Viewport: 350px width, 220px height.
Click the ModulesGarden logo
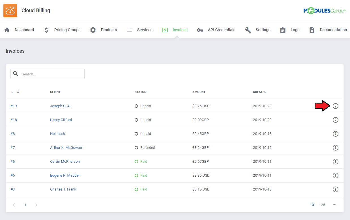pos(325,11)
